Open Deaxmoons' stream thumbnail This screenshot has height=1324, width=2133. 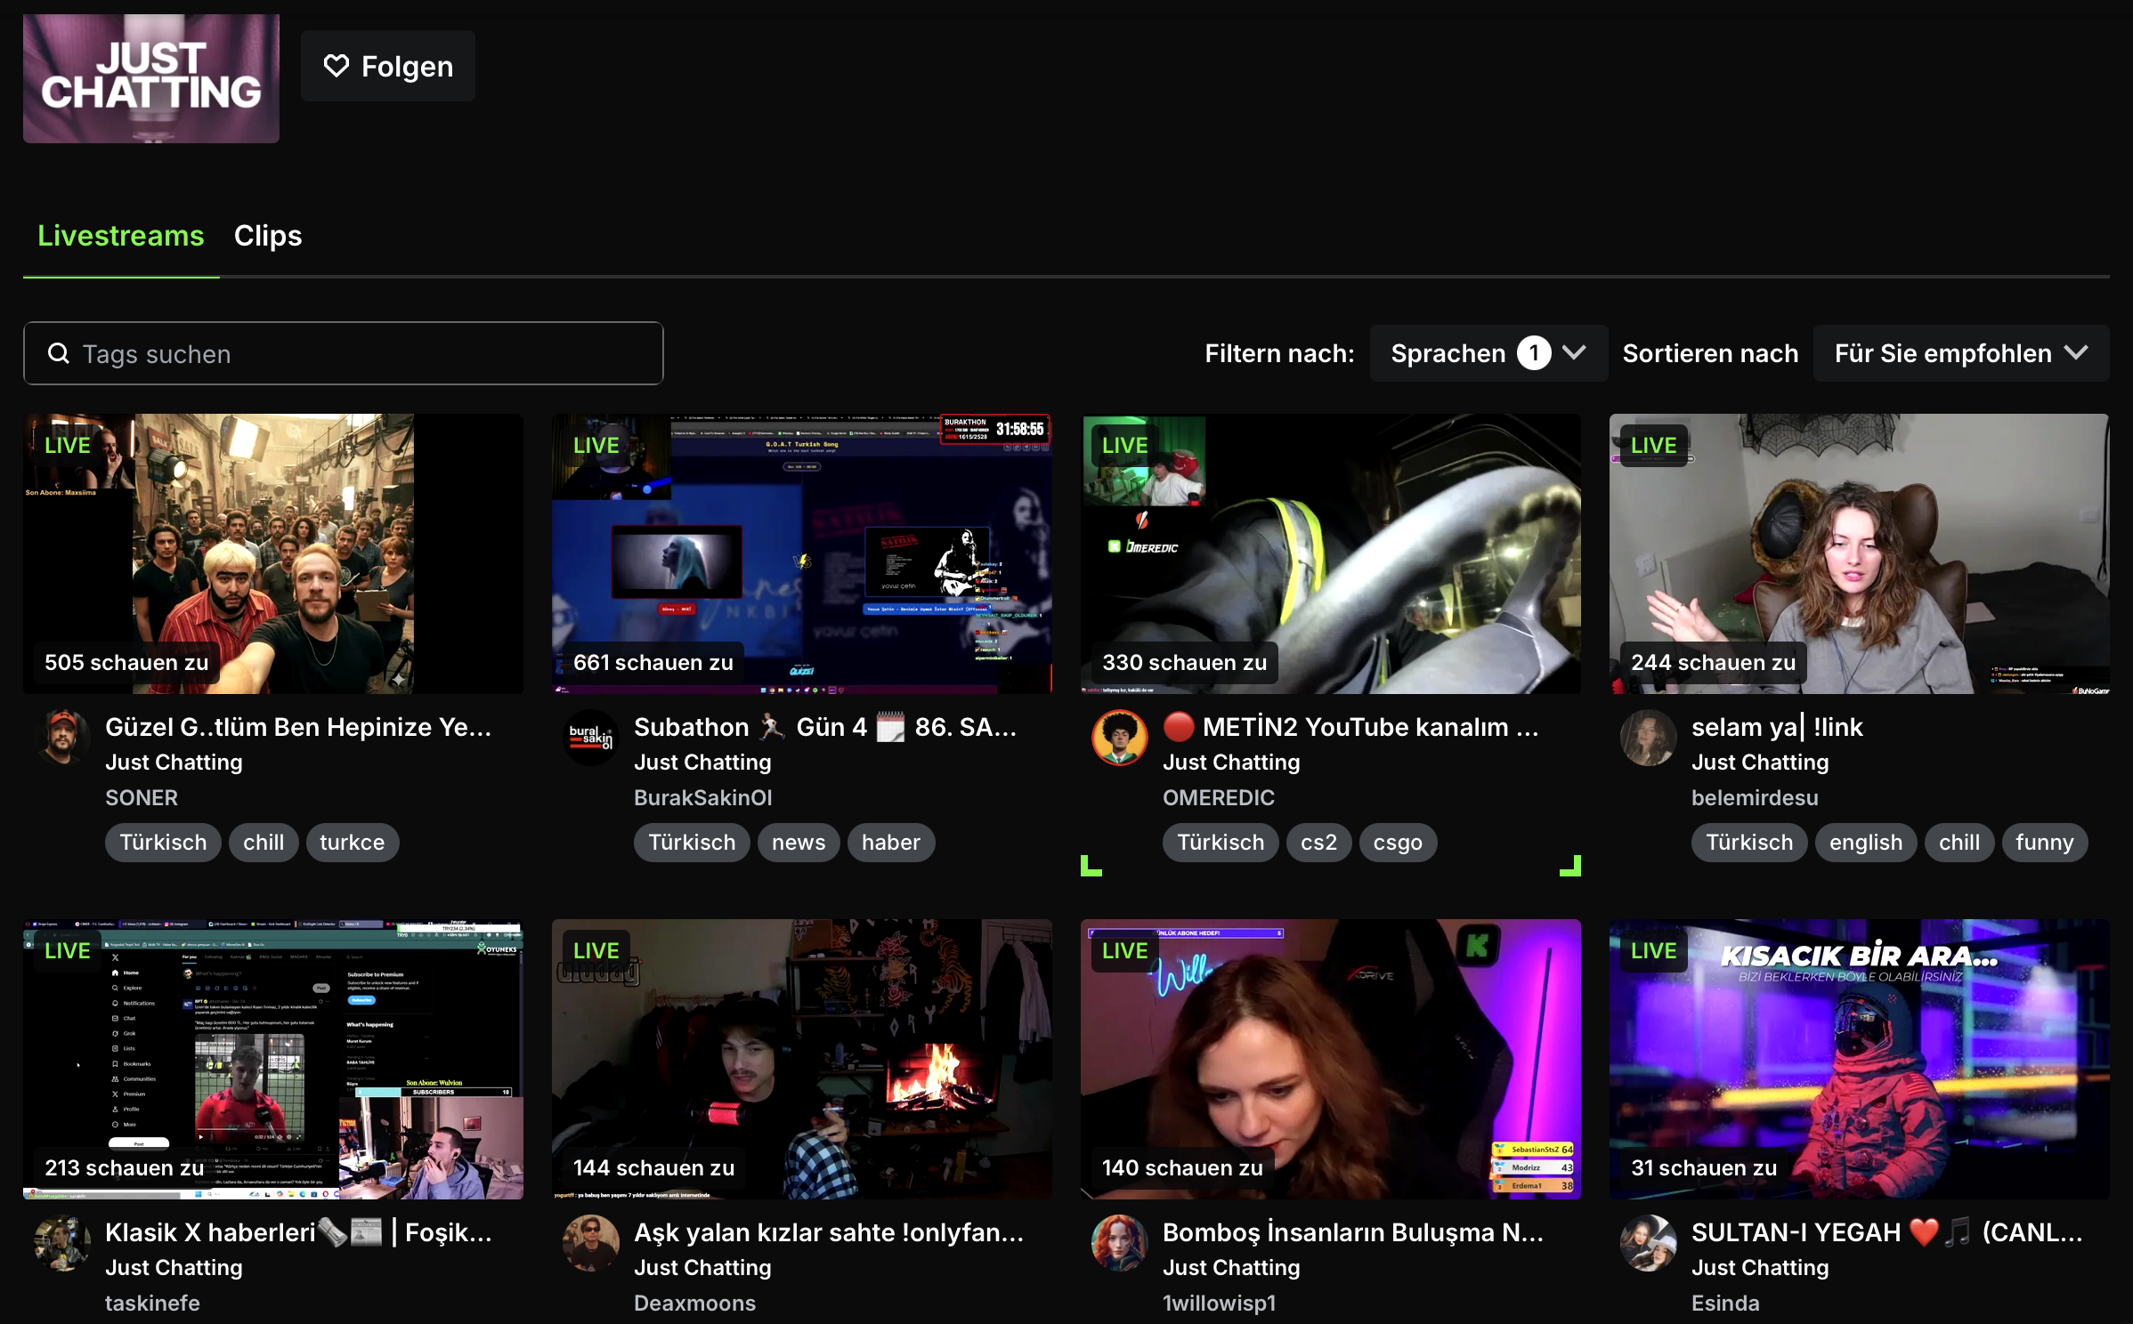pyautogui.click(x=802, y=1059)
